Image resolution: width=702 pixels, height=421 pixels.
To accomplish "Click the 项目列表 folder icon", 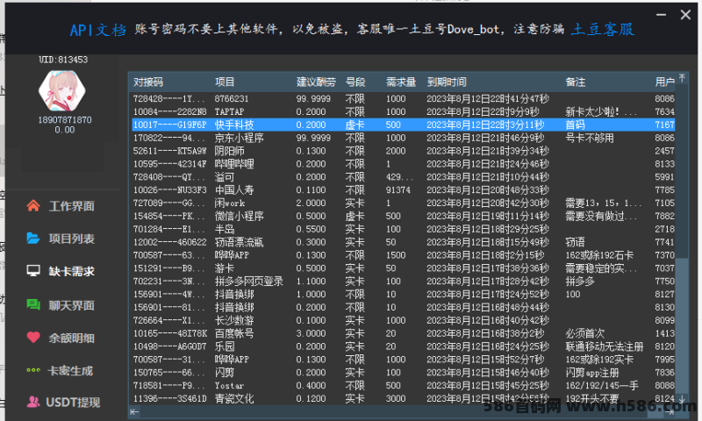I will (x=33, y=239).
